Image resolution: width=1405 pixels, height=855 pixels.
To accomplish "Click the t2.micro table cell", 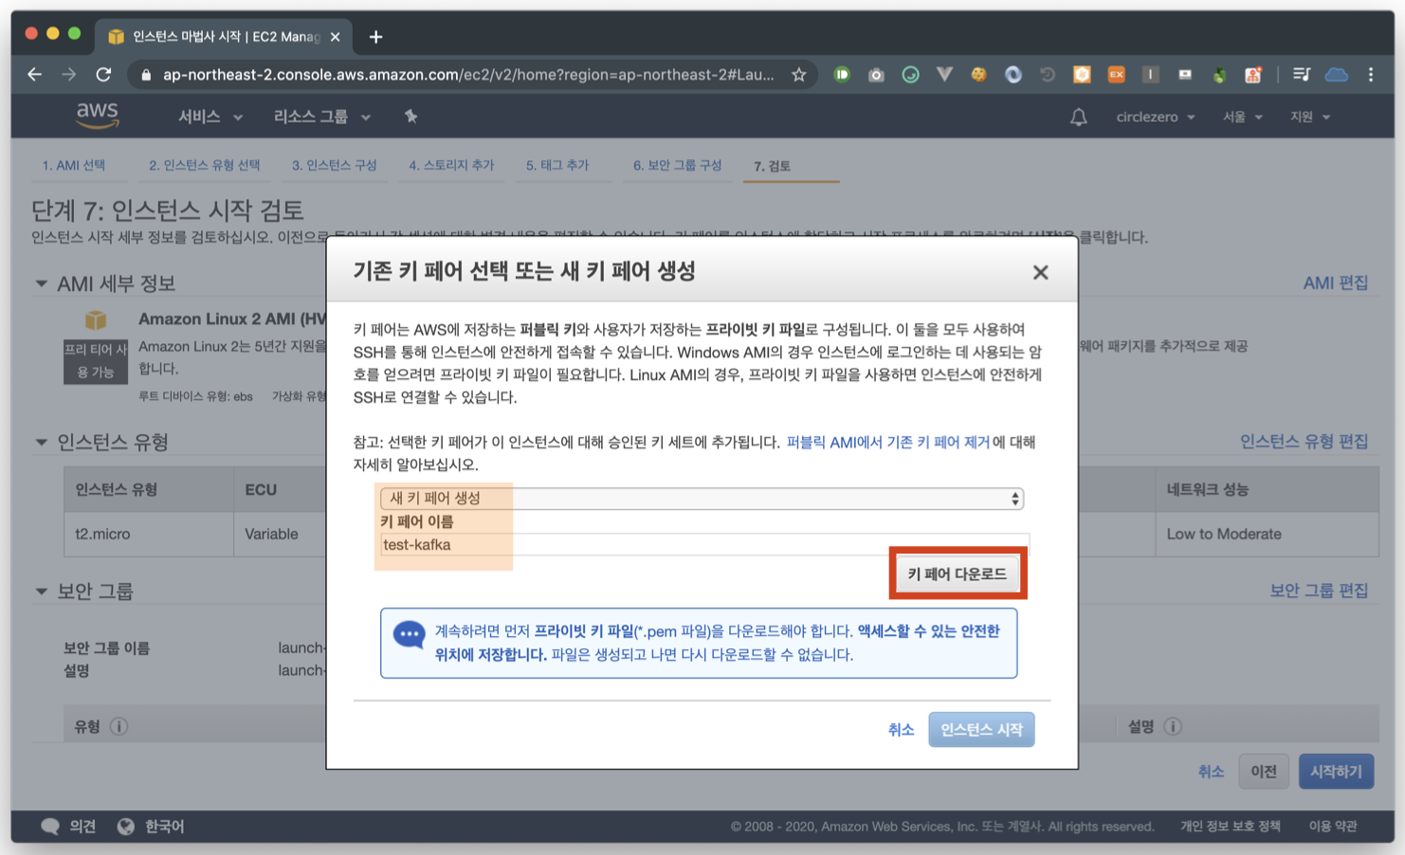I will 149,534.
